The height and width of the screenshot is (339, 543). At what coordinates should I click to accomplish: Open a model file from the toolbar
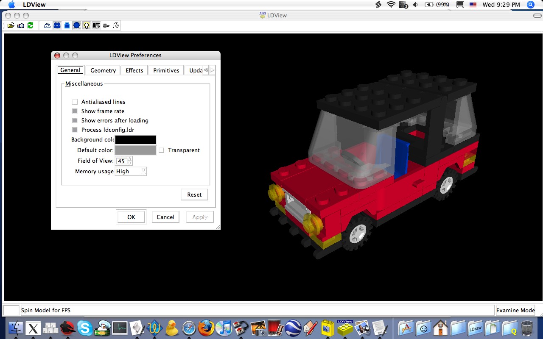click(11, 25)
